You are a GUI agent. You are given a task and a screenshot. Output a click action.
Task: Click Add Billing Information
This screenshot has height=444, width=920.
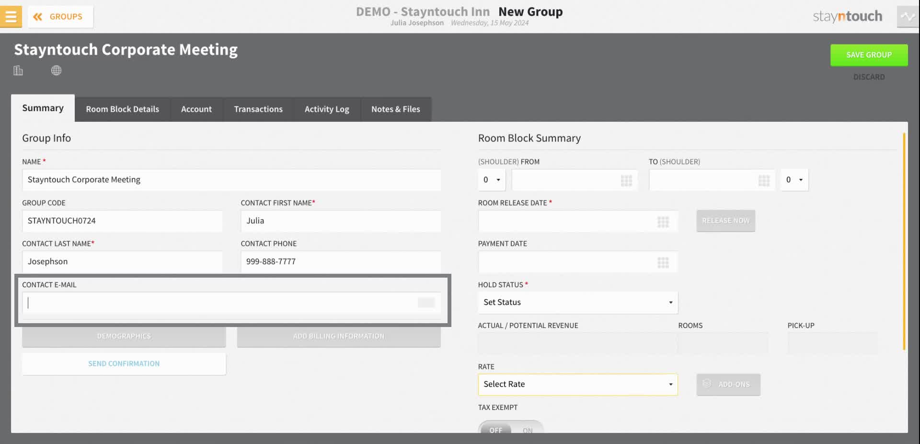click(x=339, y=337)
